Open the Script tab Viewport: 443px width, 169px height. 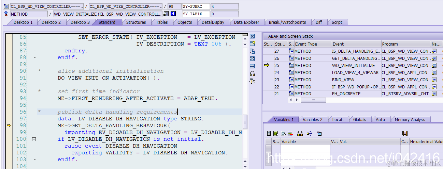click(337, 22)
